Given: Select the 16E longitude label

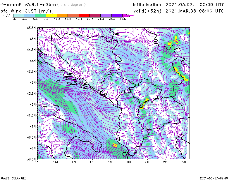Looking at the screenshot, I should click(56, 162).
